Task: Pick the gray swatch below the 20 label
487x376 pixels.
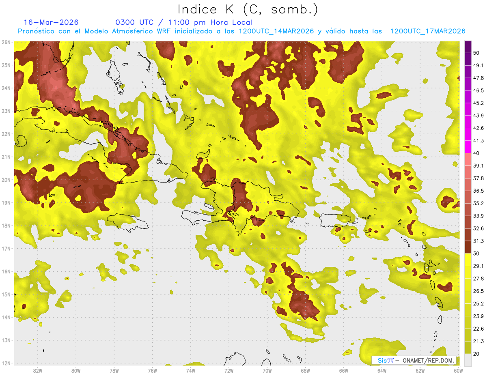Action: pos(468,359)
